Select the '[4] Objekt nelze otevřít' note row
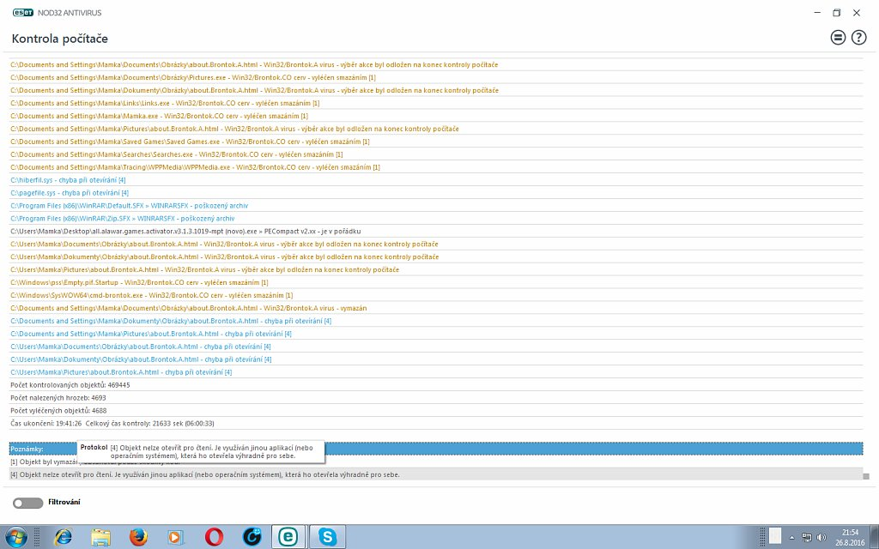The width and height of the screenshot is (879, 549). point(436,474)
